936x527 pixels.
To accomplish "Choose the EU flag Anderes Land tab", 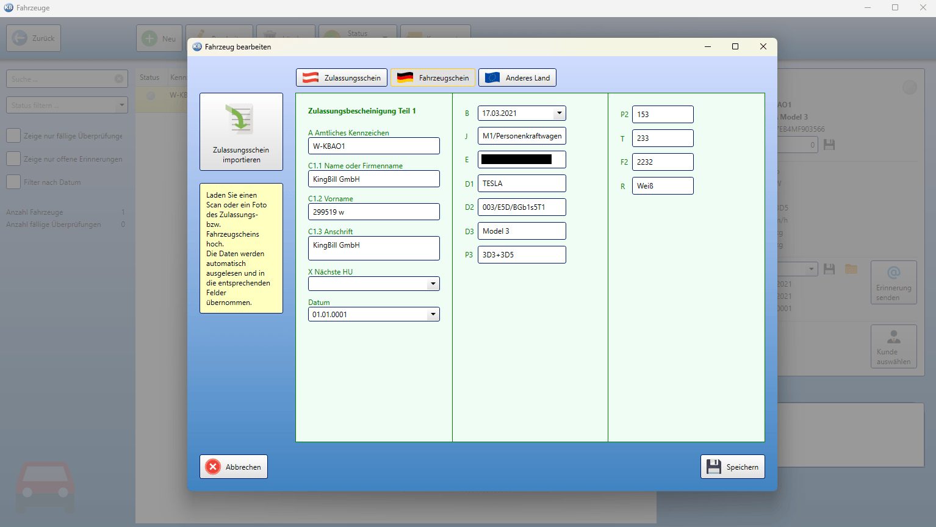I will pos(517,77).
